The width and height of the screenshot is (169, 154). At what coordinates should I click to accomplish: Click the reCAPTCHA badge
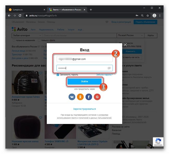158,142
